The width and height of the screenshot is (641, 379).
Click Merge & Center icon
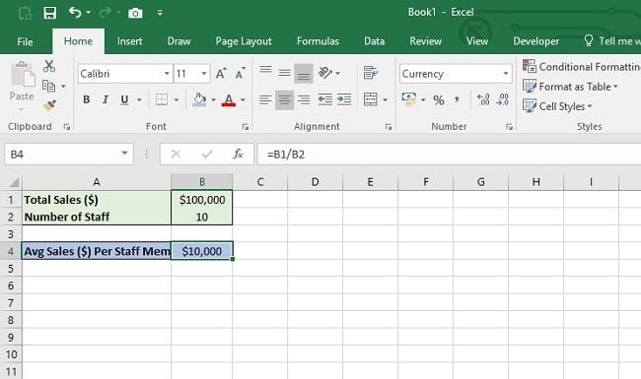pyautogui.click(x=371, y=99)
